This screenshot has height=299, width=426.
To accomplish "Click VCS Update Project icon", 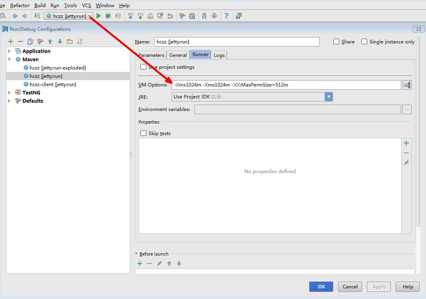I will pyautogui.click(x=131, y=16).
